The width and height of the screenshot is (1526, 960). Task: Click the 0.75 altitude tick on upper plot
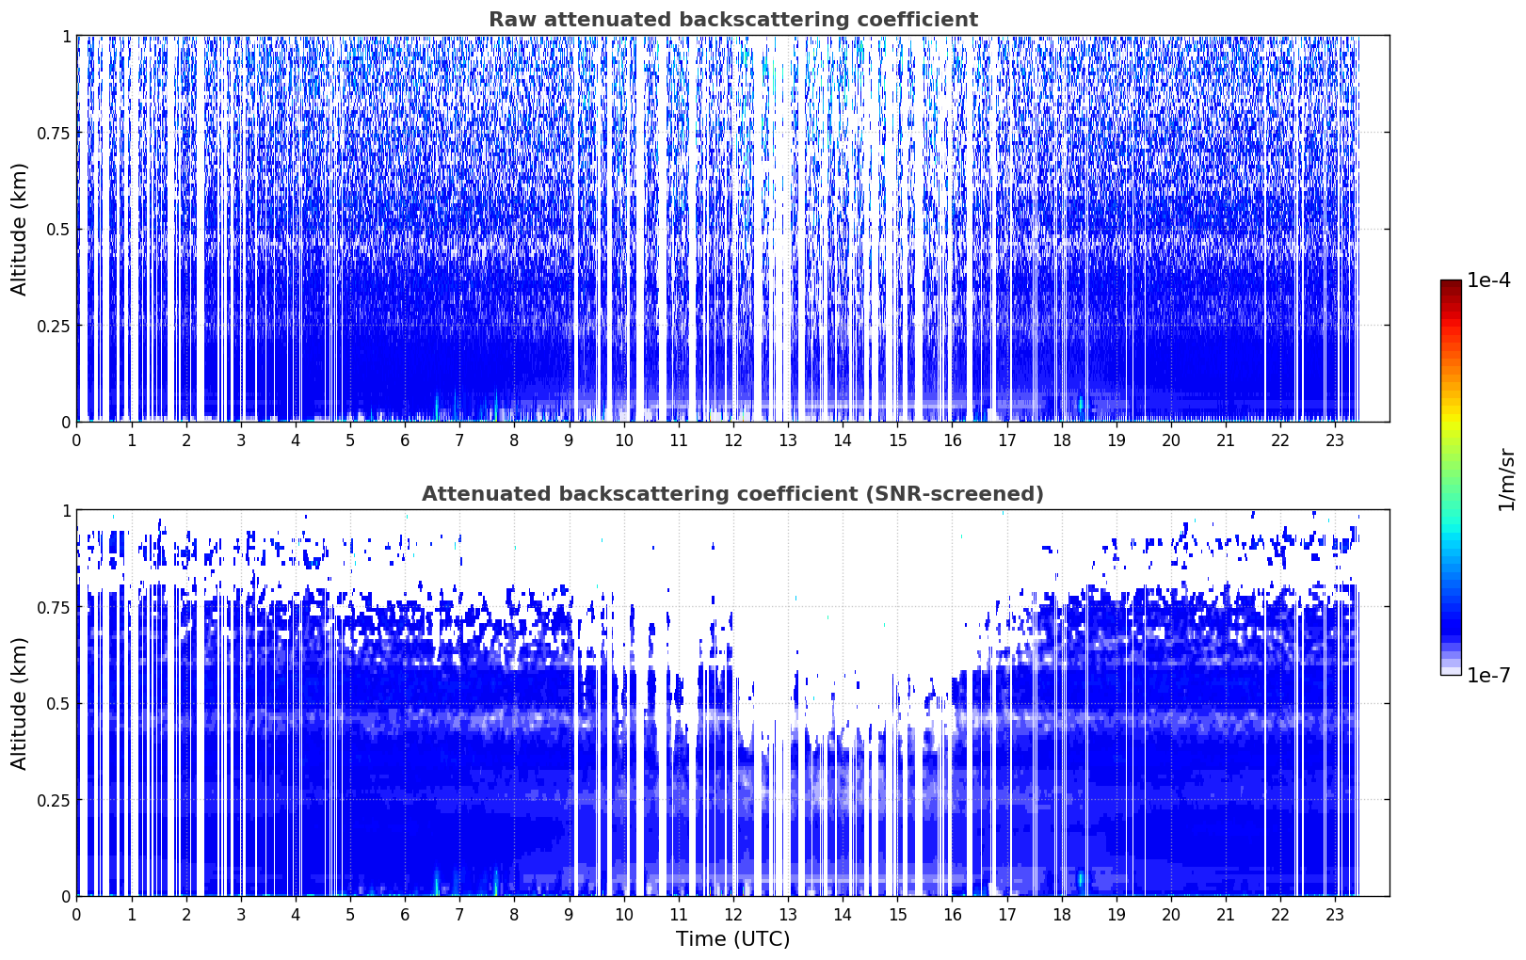54,133
